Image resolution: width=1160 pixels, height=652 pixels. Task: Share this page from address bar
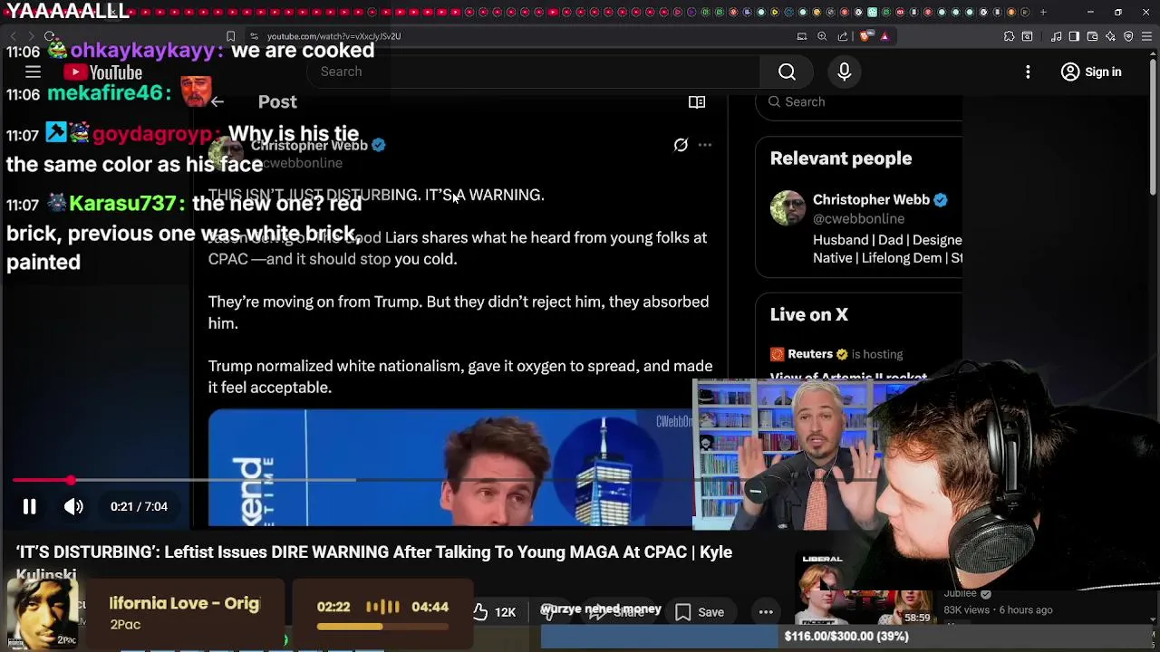pos(843,36)
